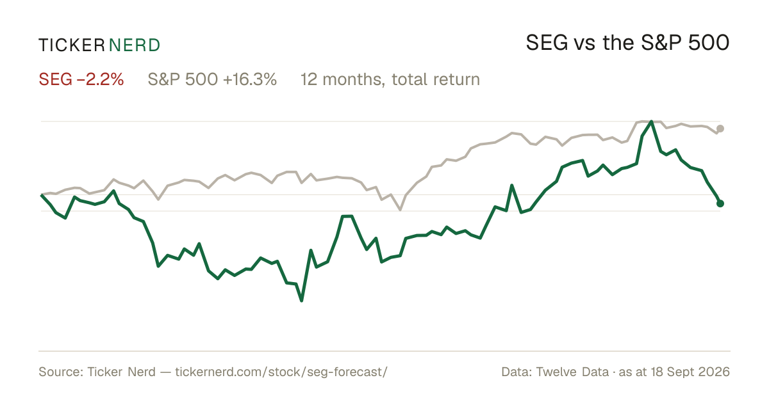Click the grey S&P 500 line end dot

[720, 129]
